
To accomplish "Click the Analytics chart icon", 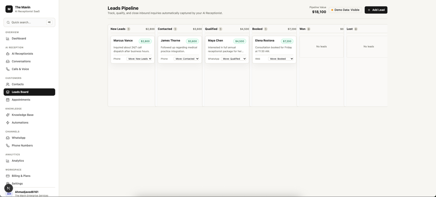I will [x=8, y=161].
